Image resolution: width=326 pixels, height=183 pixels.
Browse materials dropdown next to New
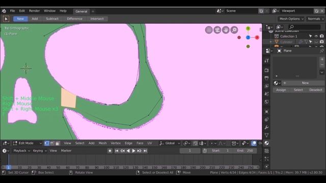[277, 83]
